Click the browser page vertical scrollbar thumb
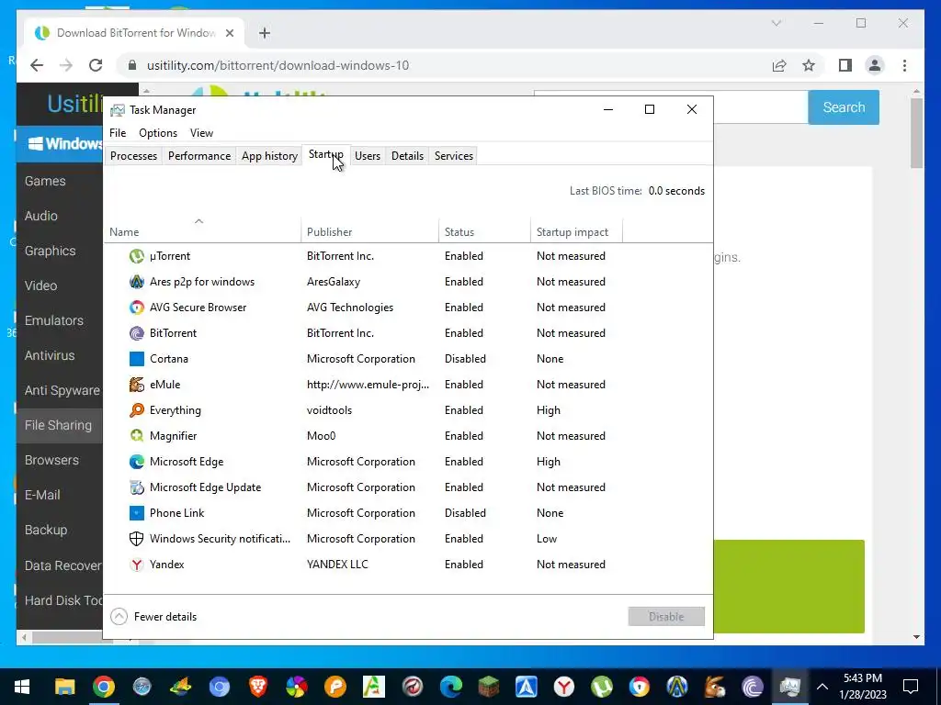Image resolution: width=941 pixels, height=705 pixels. pyautogui.click(x=916, y=132)
